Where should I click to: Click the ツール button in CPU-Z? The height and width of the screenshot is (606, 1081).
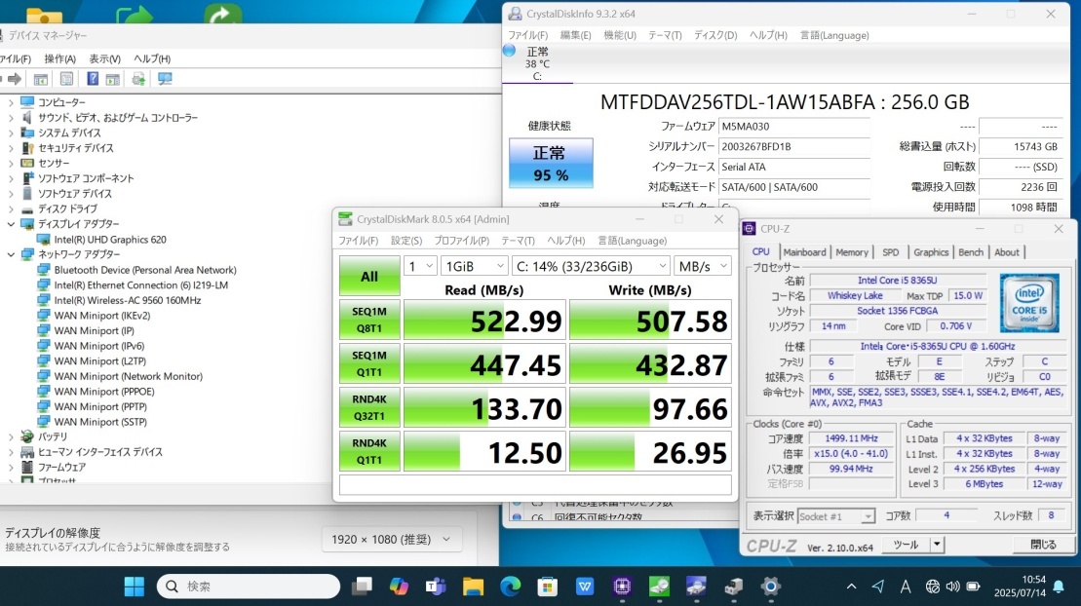point(906,544)
